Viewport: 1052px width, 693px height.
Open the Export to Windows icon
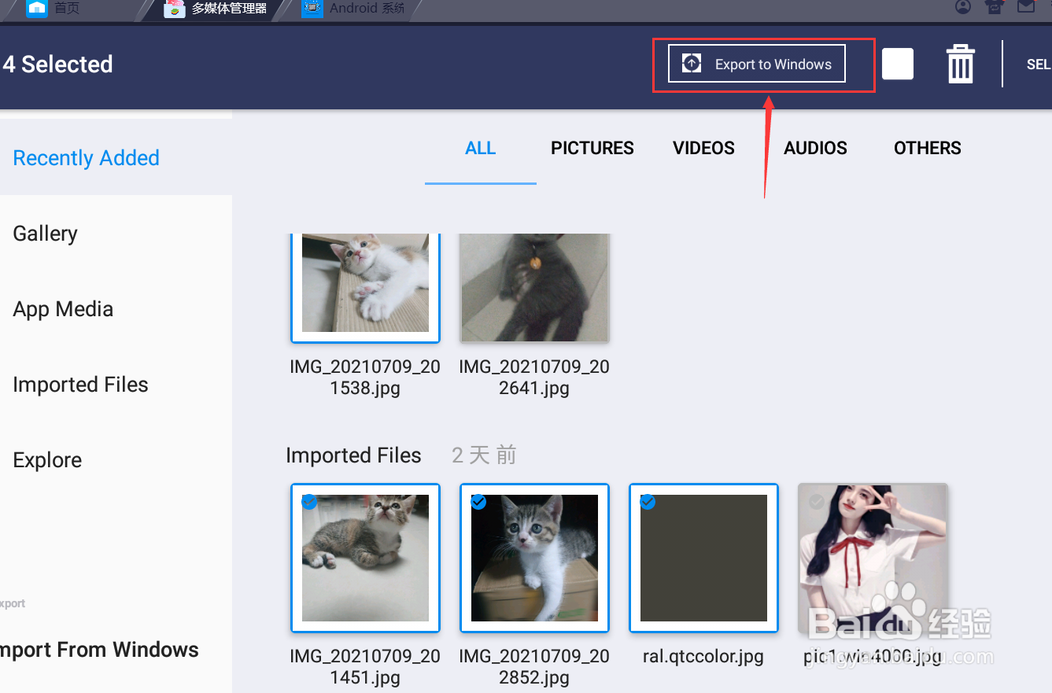coord(691,62)
